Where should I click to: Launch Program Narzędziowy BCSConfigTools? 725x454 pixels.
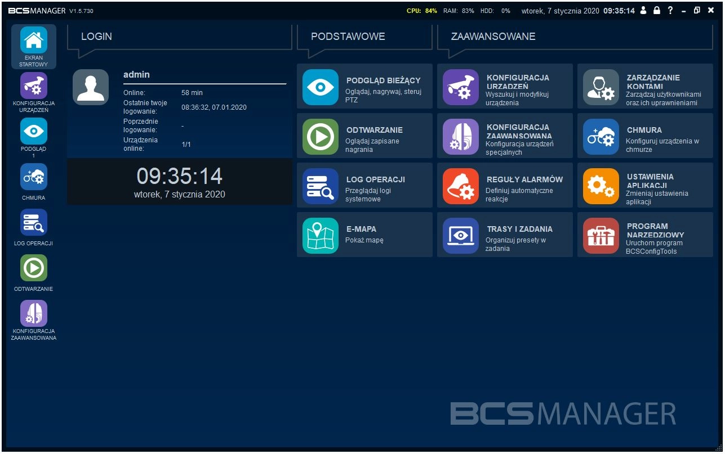point(645,235)
